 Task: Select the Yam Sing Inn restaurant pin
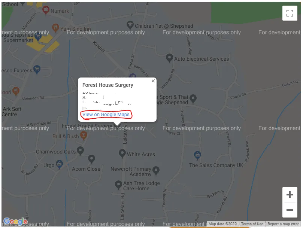click(x=55, y=28)
